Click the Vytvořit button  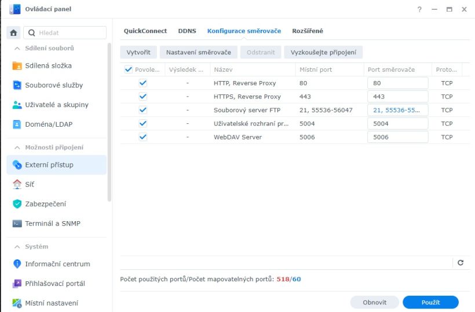point(138,52)
